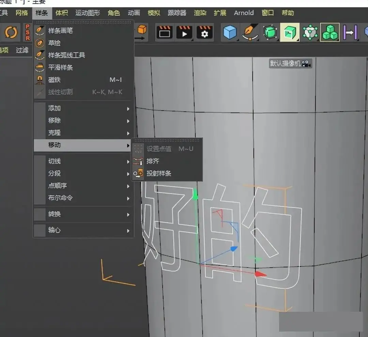The width and height of the screenshot is (368, 337).
Task: Click the PSR reset icon
Action: 28,33
